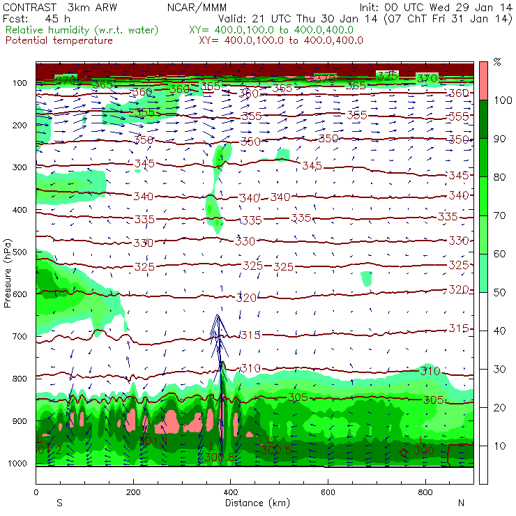Viewport: 516px width, 516px height.
Task: Click the "Pressure (hPa)" axis title
Action: 7,273
